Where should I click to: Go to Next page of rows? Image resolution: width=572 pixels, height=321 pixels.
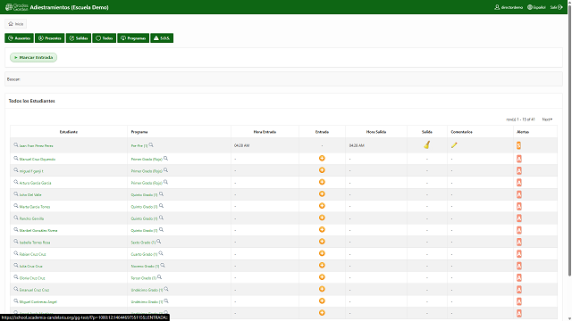(x=547, y=119)
